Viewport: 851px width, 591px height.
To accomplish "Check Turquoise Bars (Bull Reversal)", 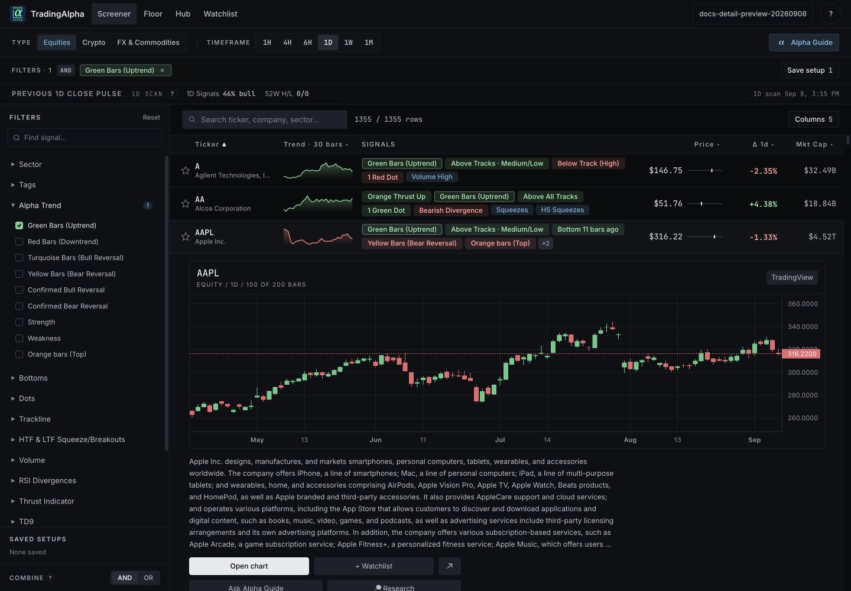I will tap(19, 258).
